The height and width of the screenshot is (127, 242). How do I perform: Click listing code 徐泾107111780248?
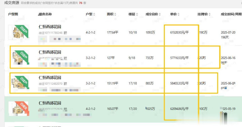click(x=50, y=33)
